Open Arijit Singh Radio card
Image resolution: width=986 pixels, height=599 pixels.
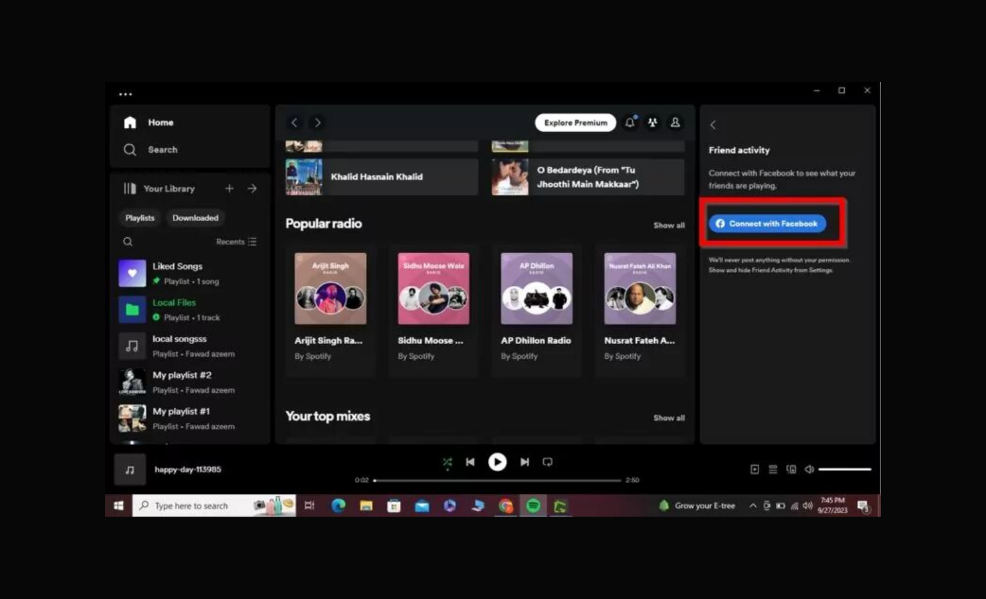tap(331, 310)
